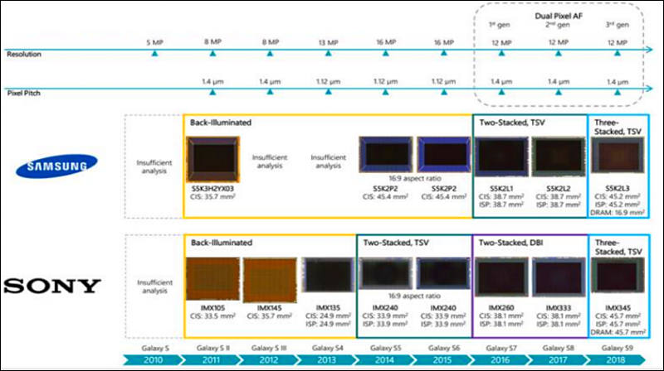Screen dimensions: 664x371
Task: Click the 'Resolution' axis label
Action: point(24,54)
